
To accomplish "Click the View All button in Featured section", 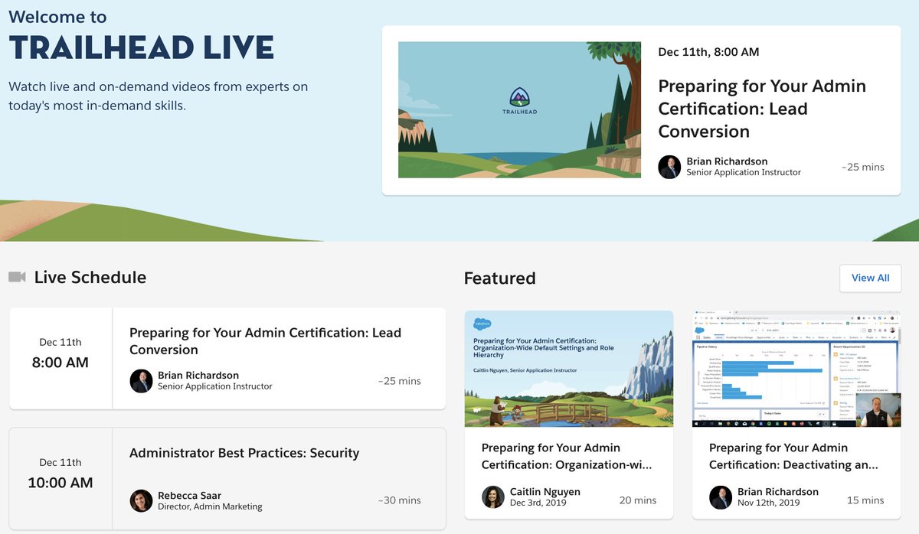I will [x=870, y=278].
